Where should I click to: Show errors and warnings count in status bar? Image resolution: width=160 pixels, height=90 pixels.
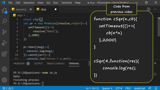pos(8,88)
